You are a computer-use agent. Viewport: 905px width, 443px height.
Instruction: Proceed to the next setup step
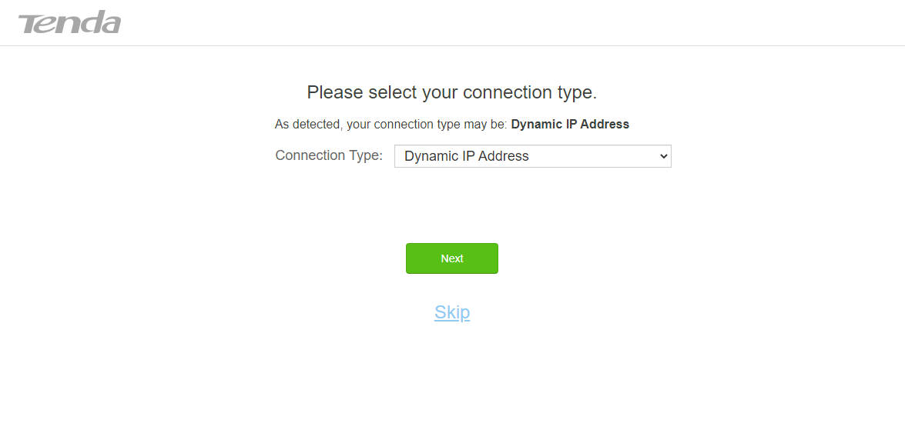[x=452, y=258]
